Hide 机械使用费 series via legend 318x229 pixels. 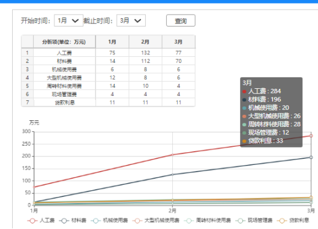point(109,221)
